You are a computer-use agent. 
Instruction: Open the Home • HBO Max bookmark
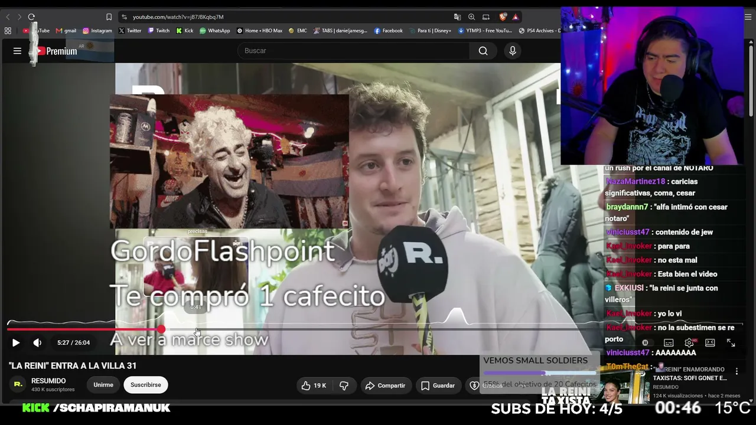[260, 31]
